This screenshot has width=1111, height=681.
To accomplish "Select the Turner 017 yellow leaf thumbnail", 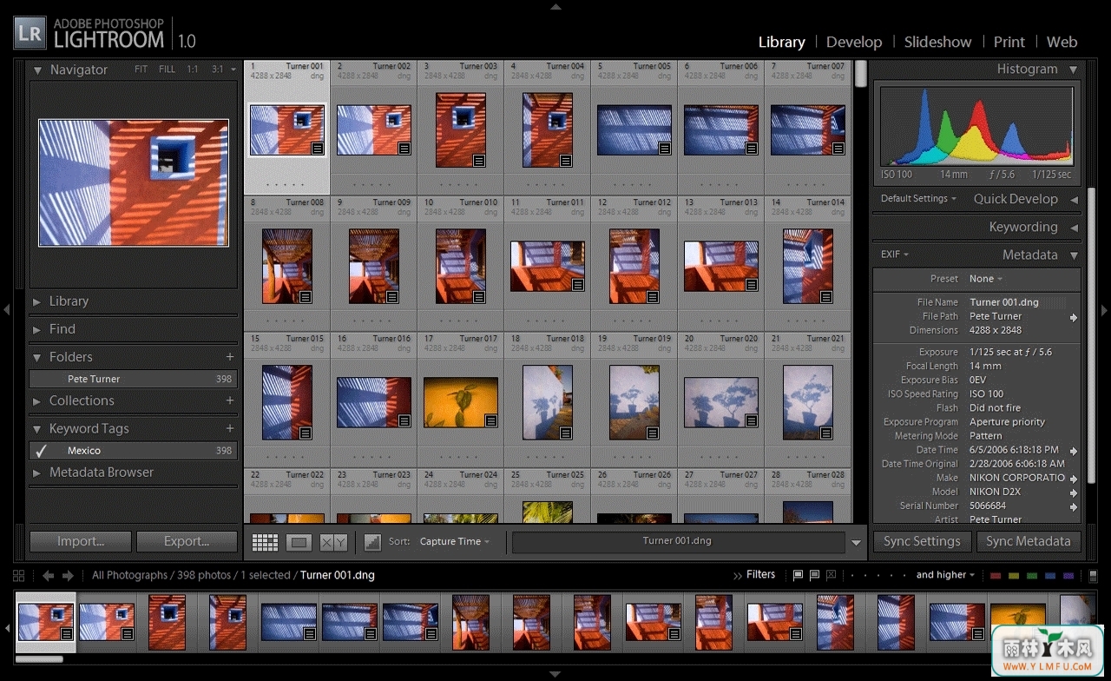I will 461,402.
